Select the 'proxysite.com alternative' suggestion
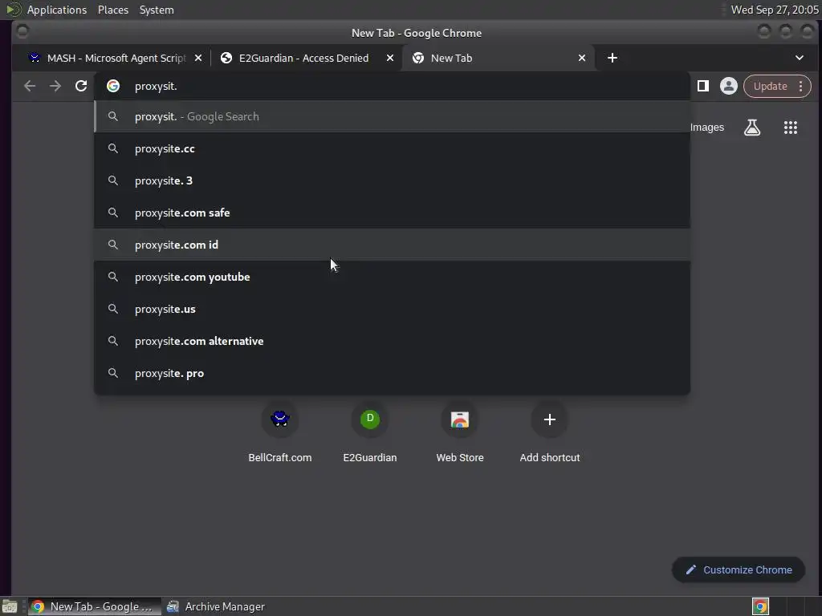This screenshot has height=616, width=822. point(392,341)
